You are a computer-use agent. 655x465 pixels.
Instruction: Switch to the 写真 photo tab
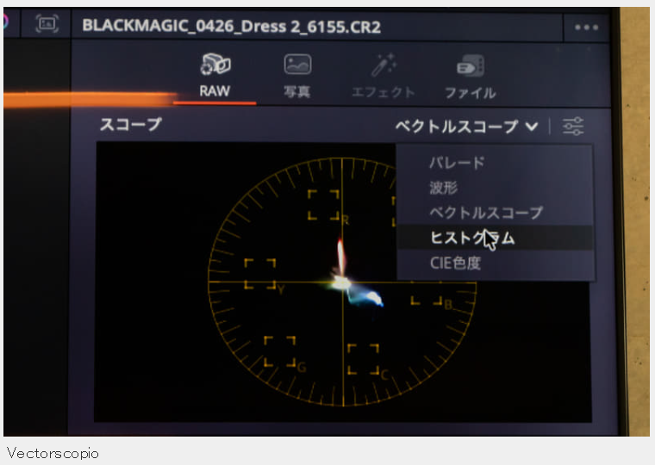297,76
